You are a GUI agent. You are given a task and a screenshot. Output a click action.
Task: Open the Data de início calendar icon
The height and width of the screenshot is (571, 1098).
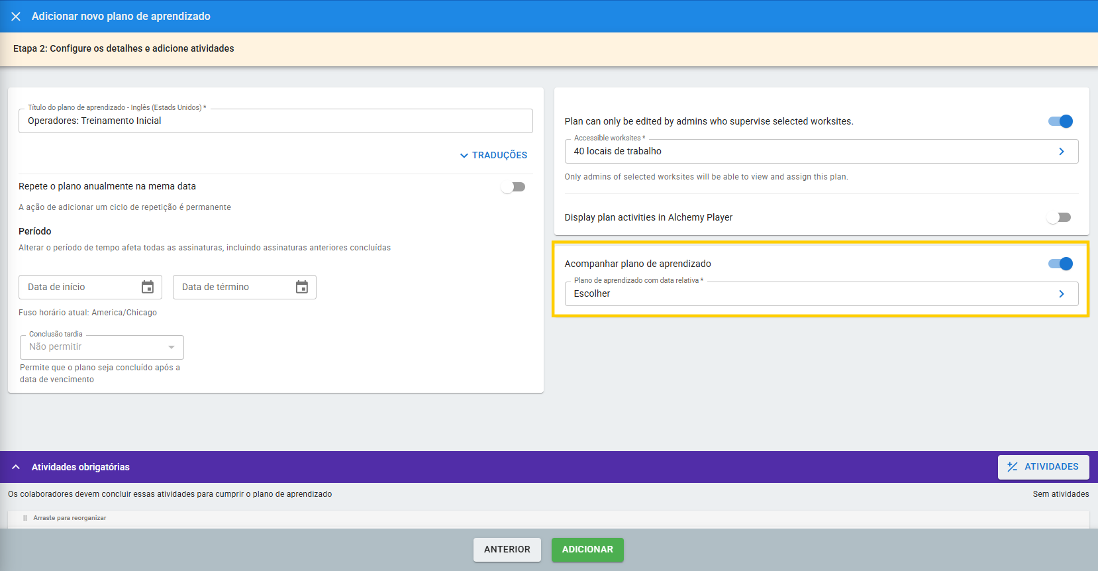(x=148, y=287)
